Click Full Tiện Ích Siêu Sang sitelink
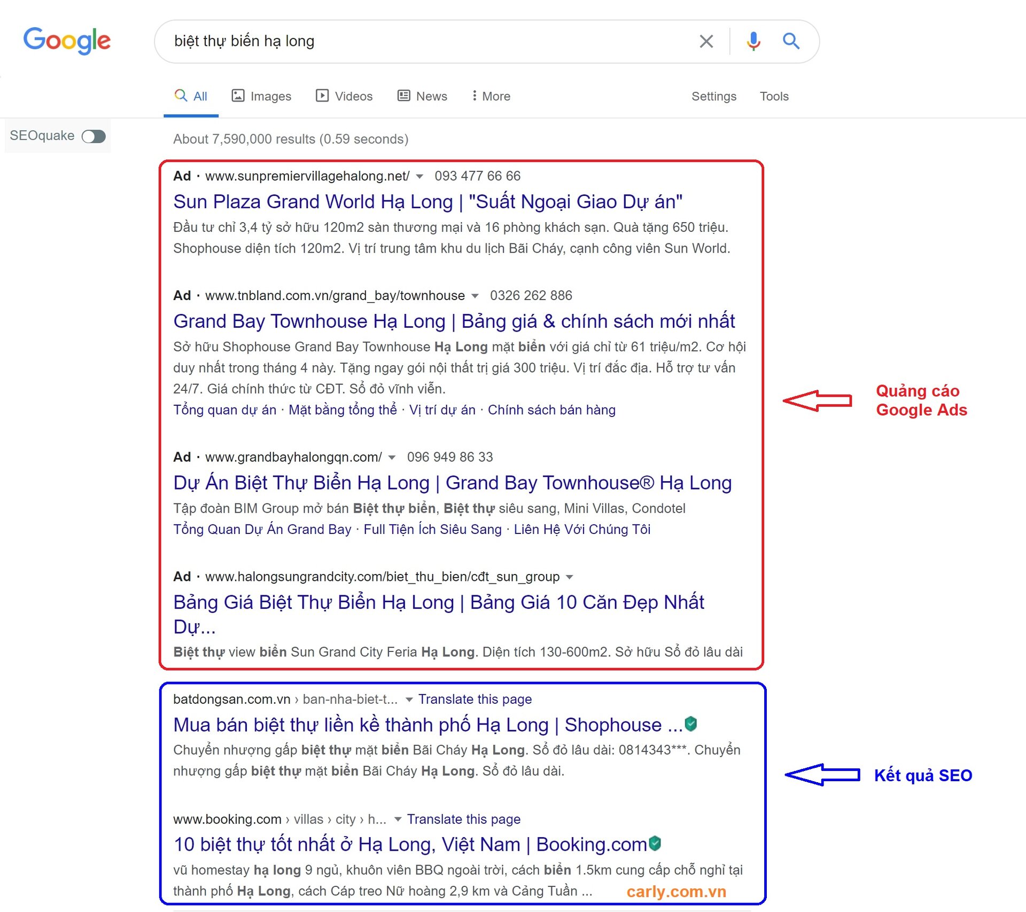This screenshot has width=1026, height=912. pyautogui.click(x=433, y=530)
